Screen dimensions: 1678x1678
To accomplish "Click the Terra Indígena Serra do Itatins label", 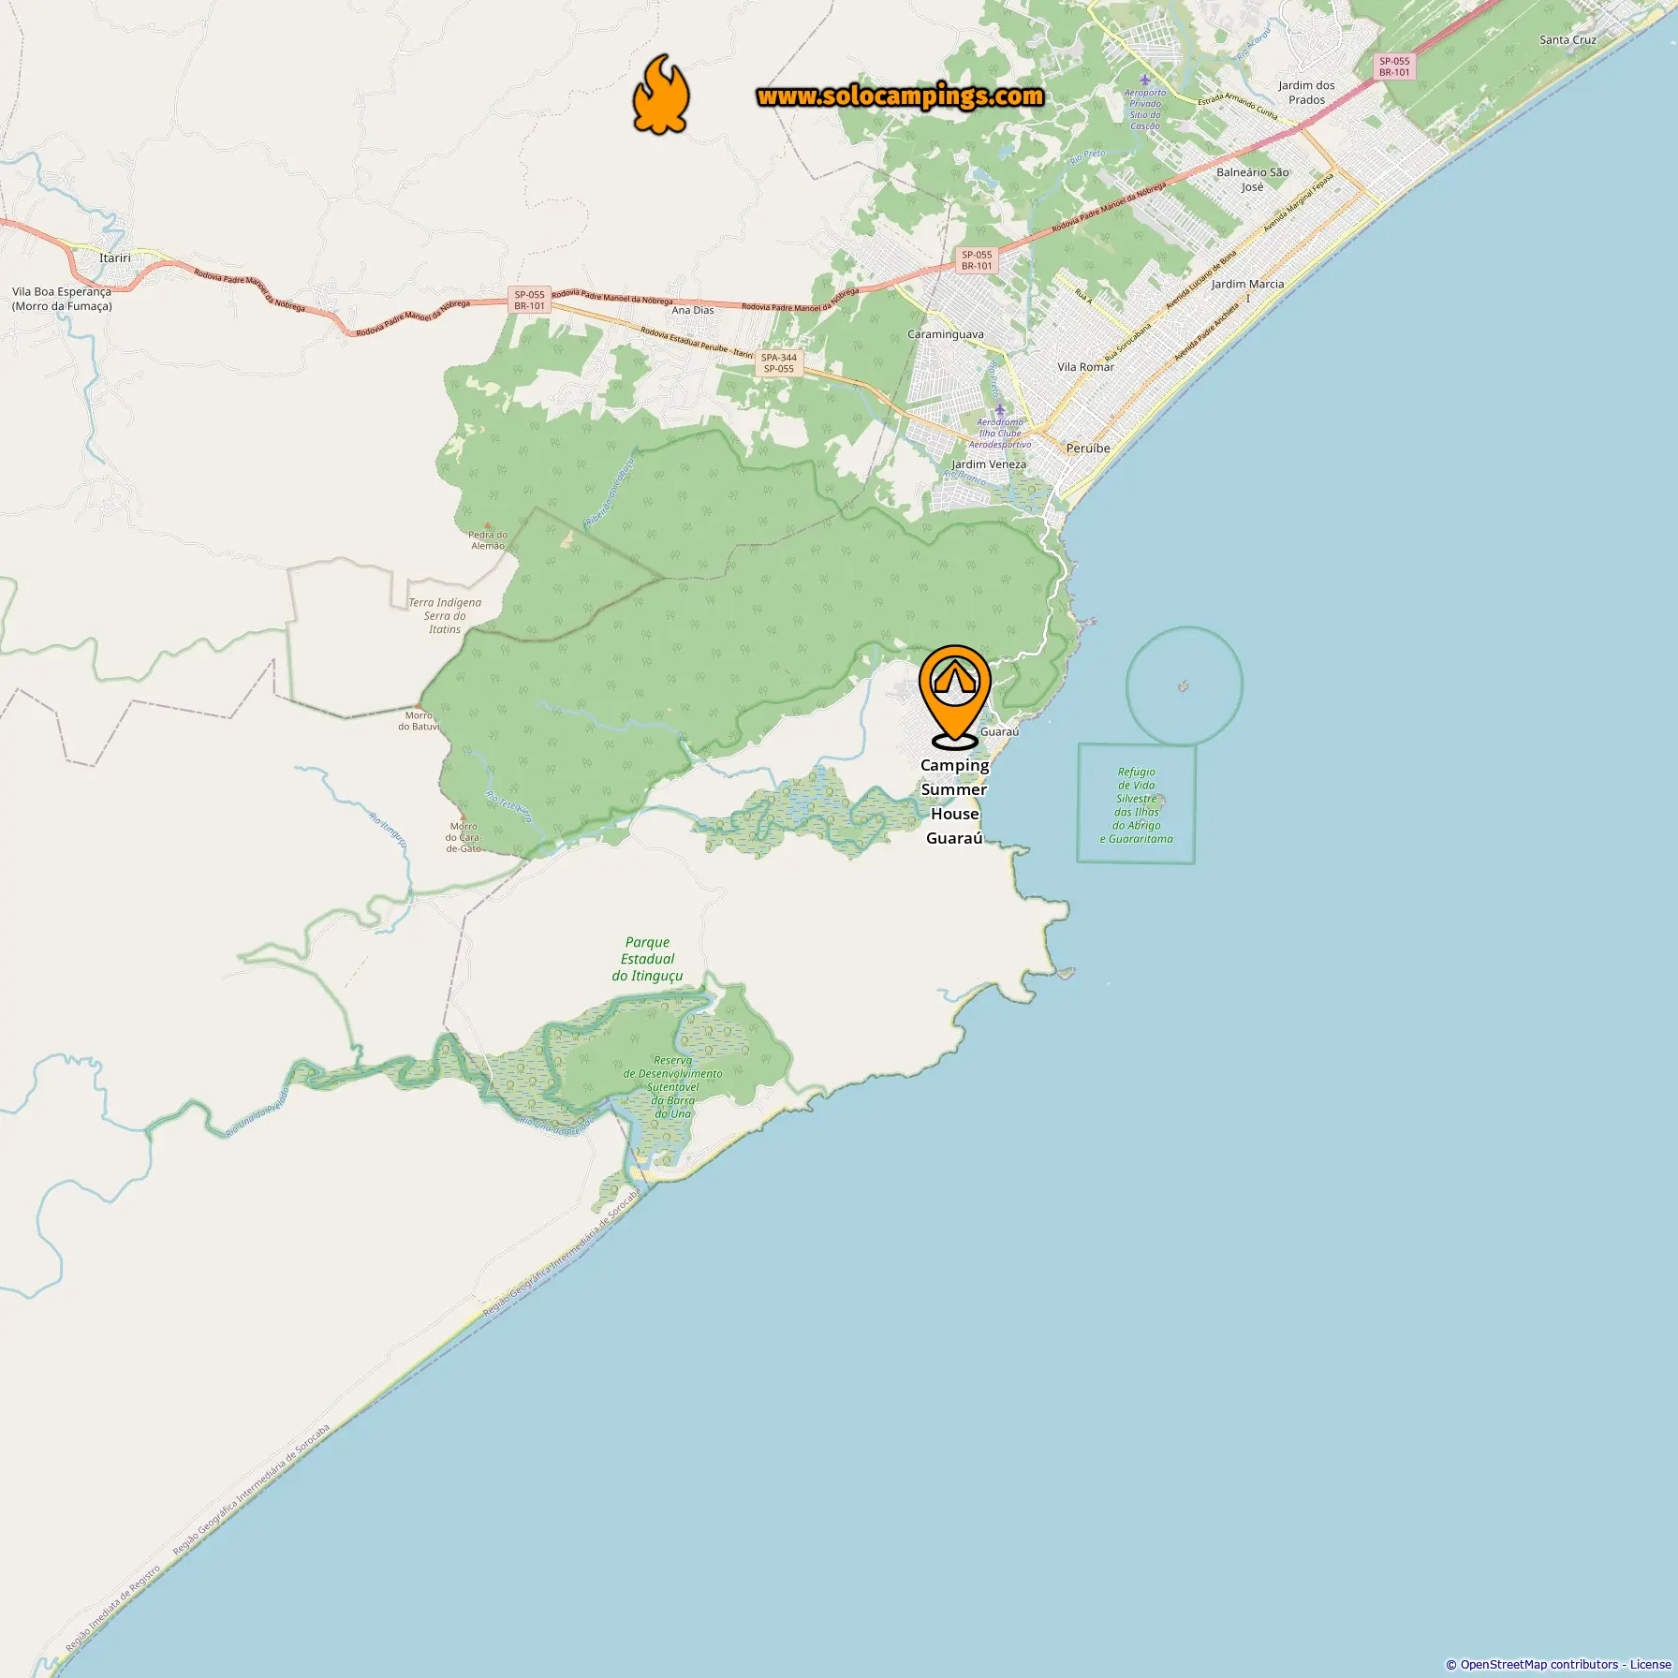I will (445, 616).
